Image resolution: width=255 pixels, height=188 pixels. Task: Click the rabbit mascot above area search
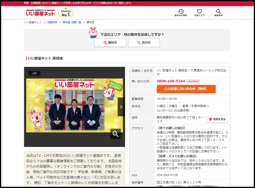click(93, 32)
